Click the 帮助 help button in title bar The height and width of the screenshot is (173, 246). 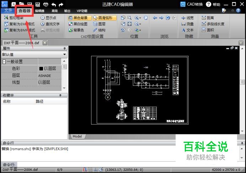[x=213, y=4]
